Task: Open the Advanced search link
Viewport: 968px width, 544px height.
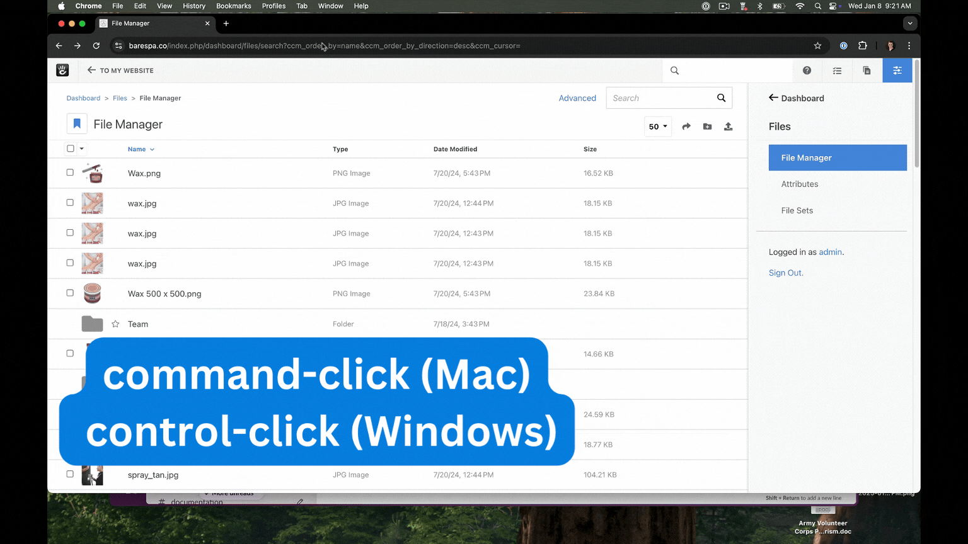Action: click(577, 98)
